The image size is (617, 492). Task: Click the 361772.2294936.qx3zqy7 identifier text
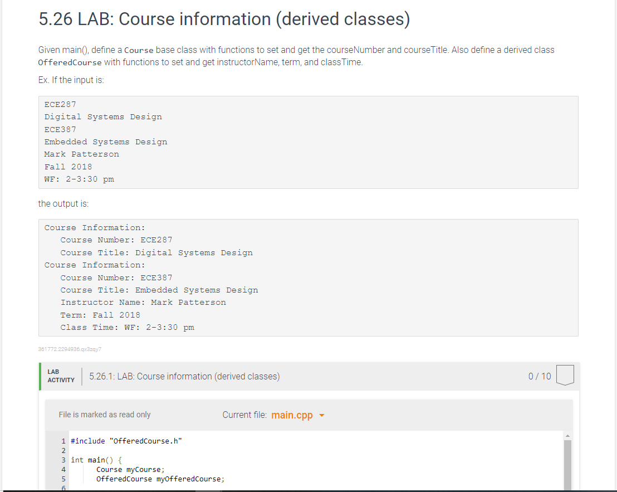click(x=69, y=349)
